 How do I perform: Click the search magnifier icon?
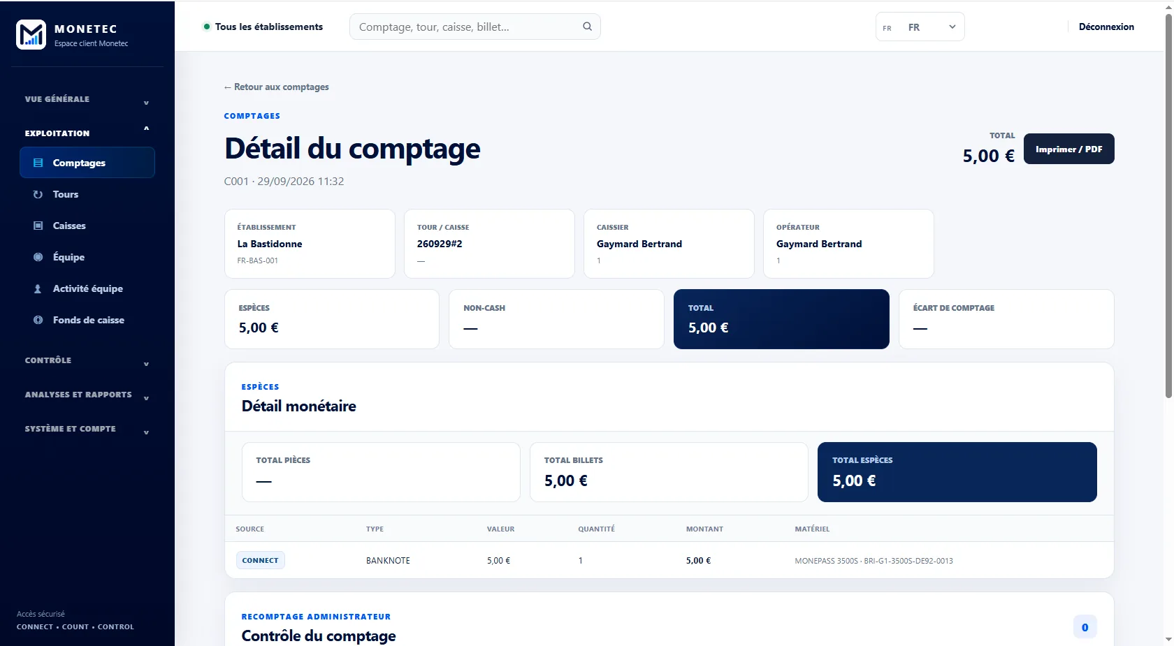point(587,27)
